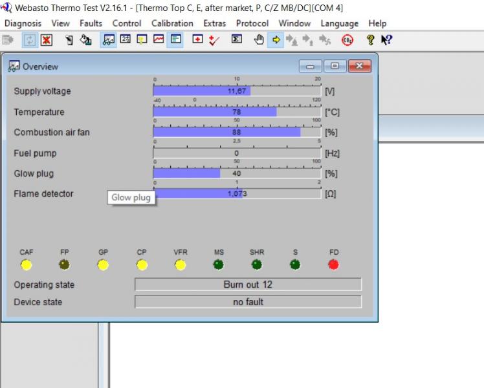The image size is (484, 388).
Task: Open the View menu
Action: point(61,23)
